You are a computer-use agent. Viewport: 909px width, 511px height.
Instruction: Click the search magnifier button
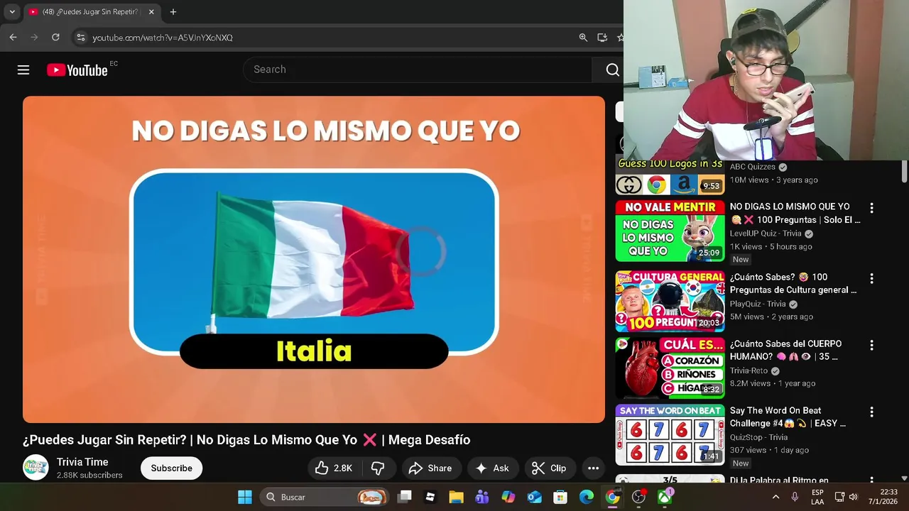pos(612,70)
